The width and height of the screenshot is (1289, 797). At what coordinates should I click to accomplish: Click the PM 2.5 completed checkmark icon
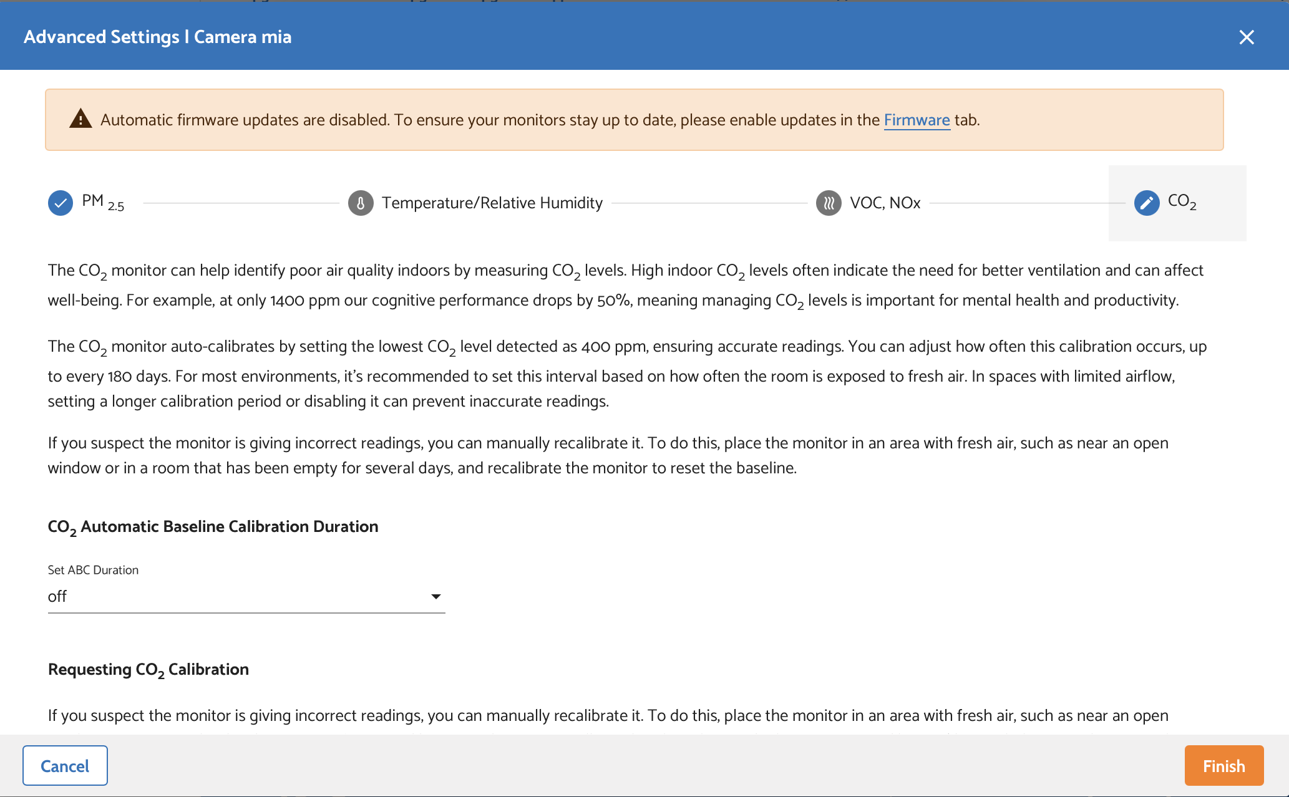pyautogui.click(x=61, y=203)
